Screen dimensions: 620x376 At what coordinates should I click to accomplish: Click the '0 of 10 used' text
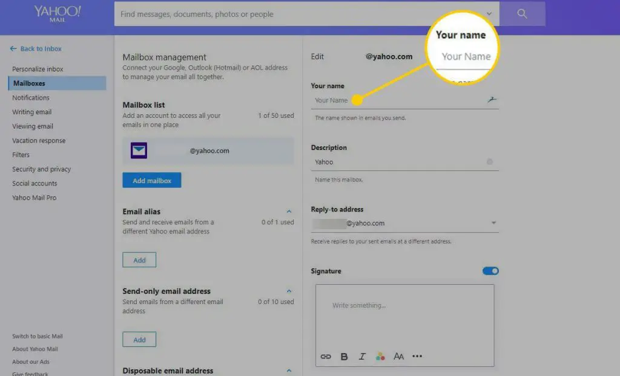point(276,302)
